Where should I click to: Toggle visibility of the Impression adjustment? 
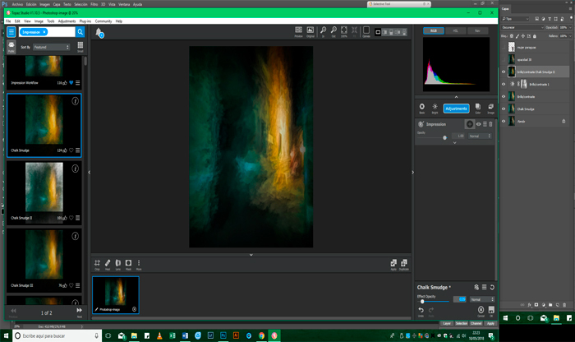click(478, 124)
